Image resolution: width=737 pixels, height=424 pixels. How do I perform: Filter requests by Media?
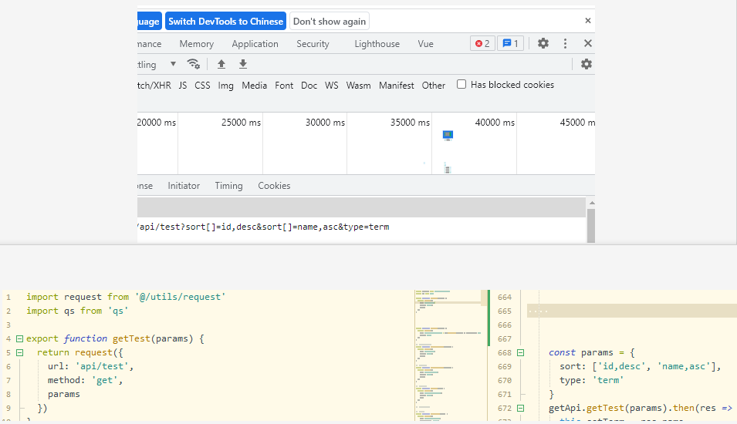point(254,86)
